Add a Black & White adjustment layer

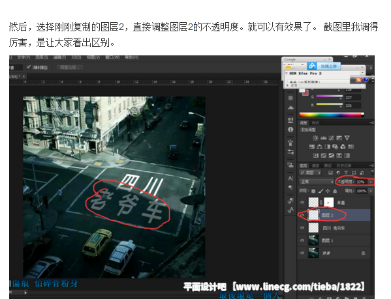(328, 147)
